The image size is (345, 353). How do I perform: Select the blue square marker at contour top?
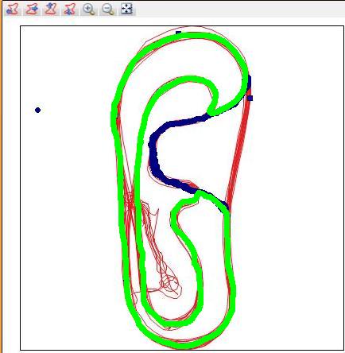click(178, 33)
